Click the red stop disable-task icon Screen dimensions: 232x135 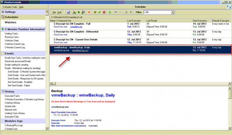[104, 12]
